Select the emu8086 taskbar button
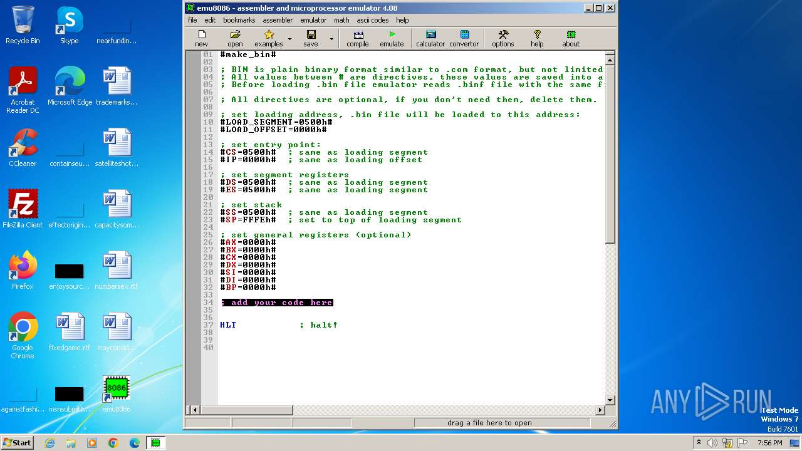Image resolution: width=802 pixels, height=451 pixels. click(155, 443)
